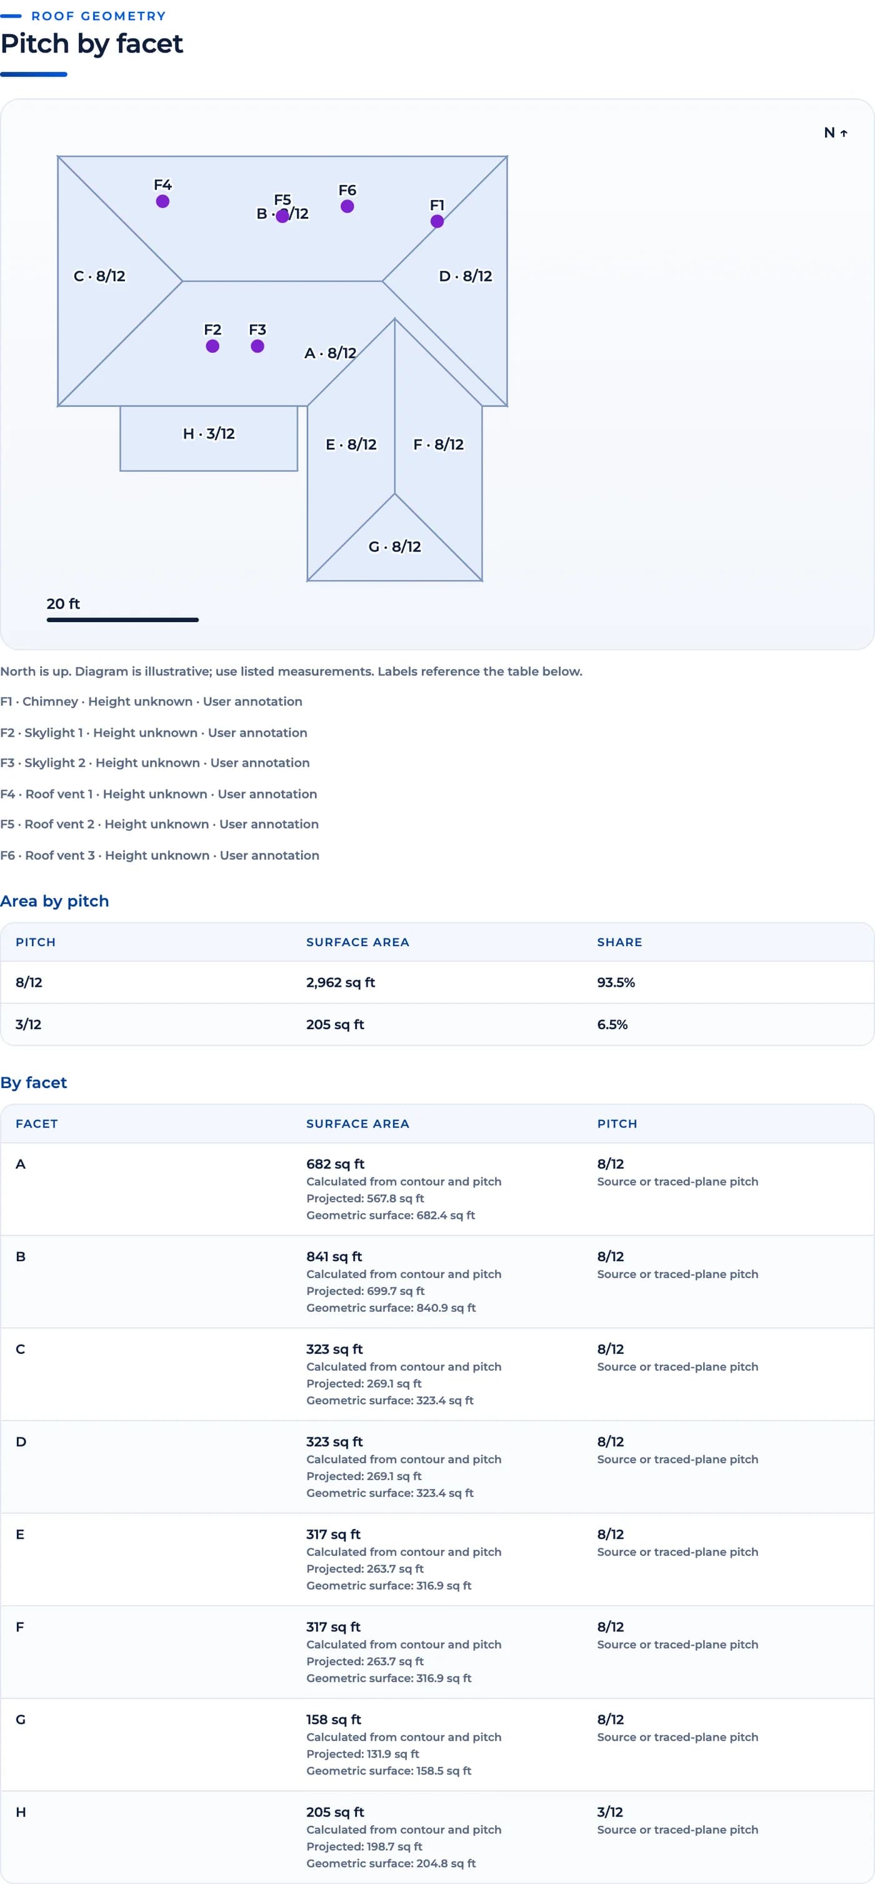Screen dimensions: 875x1884
Task: Select the F2 skylight marker dot
Action: click(212, 346)
